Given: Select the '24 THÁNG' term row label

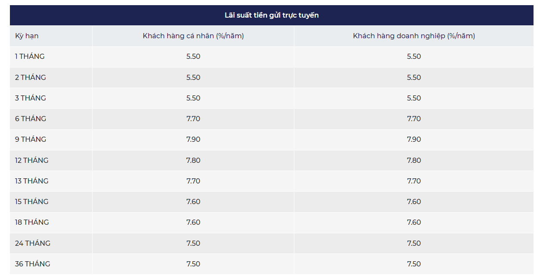Looking at the screenshot, I should (33, 243).
